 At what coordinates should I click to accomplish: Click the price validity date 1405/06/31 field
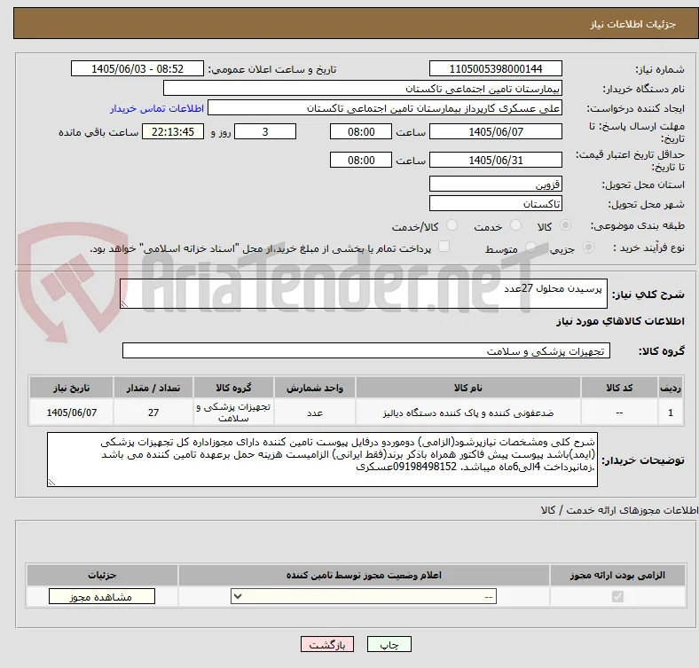point(495,160)
